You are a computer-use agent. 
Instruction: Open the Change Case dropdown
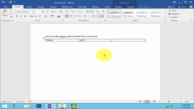point(54,12)
